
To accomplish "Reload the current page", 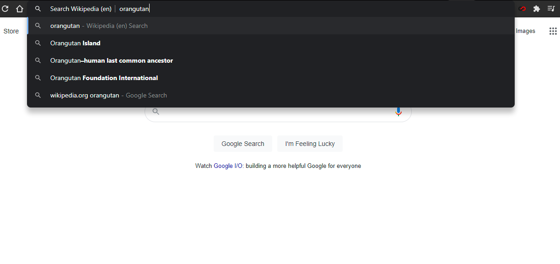I will (5, 9).
